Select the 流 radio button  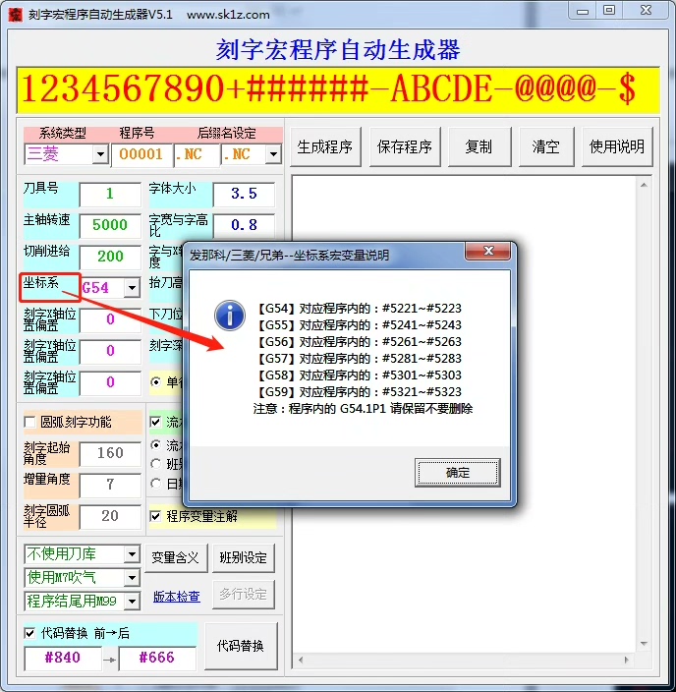tap(155, 445)
